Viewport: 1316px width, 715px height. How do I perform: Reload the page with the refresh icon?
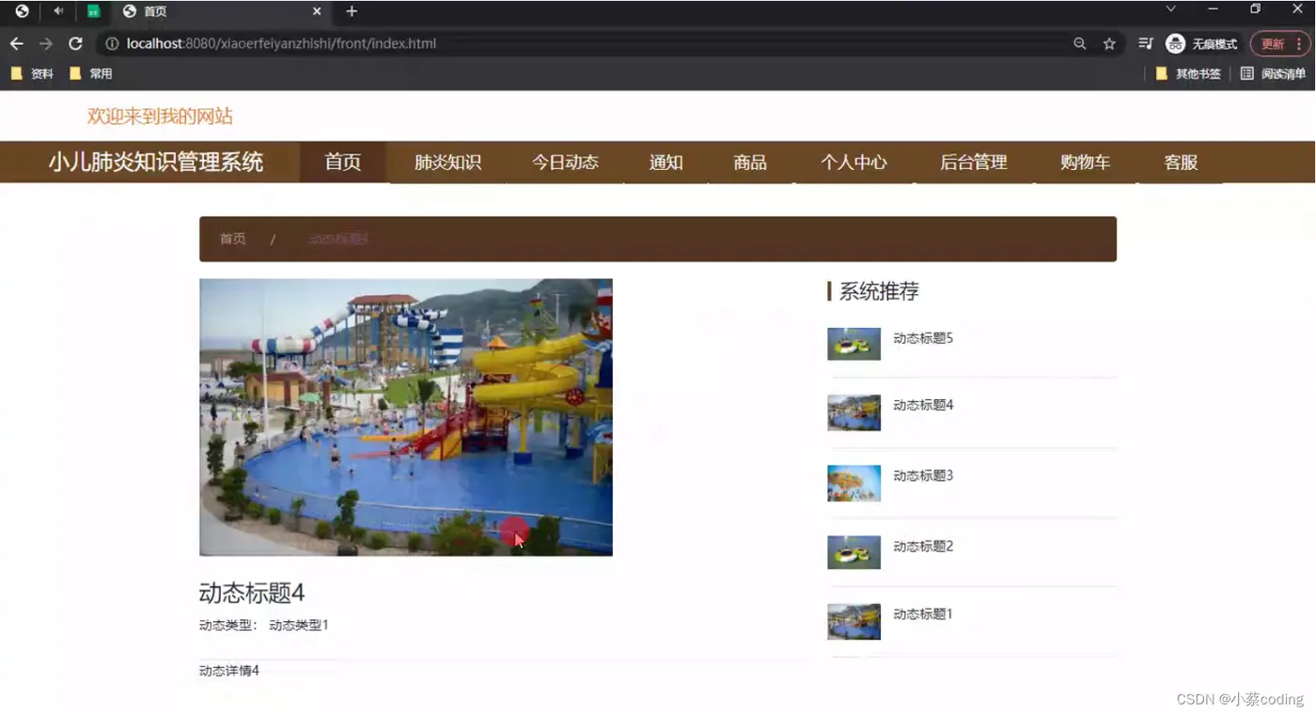click(x=75, y=43)
